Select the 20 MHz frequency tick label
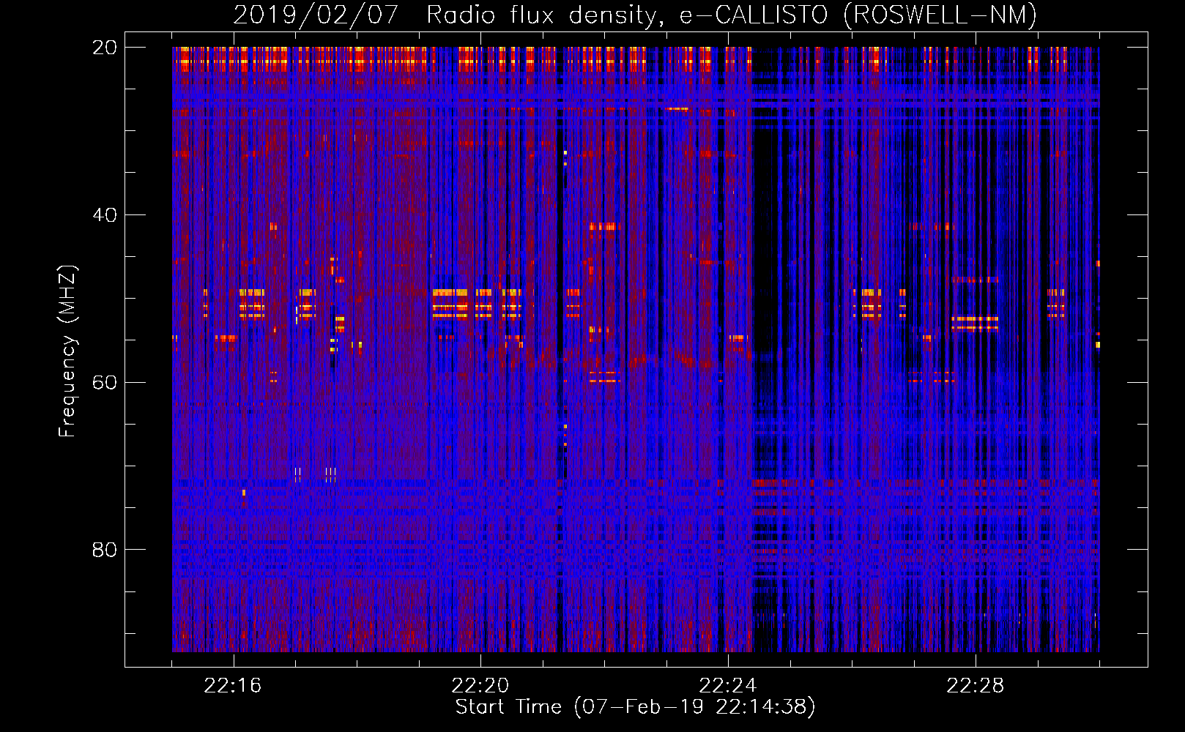The width and height of the screenshot is (1185, 732). 105,48
